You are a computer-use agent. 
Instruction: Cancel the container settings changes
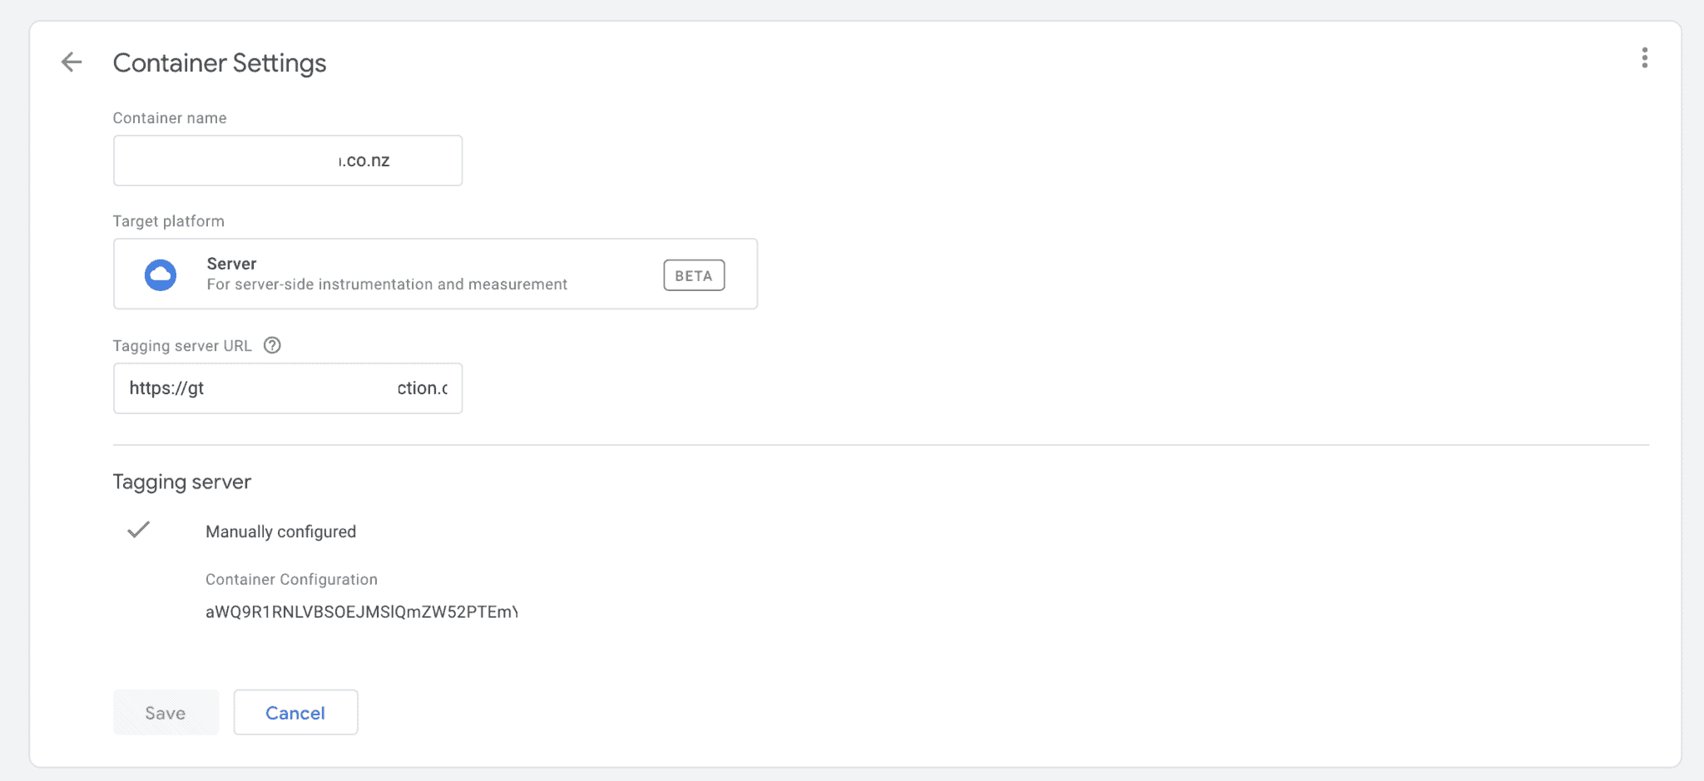[x=295, y=712]
